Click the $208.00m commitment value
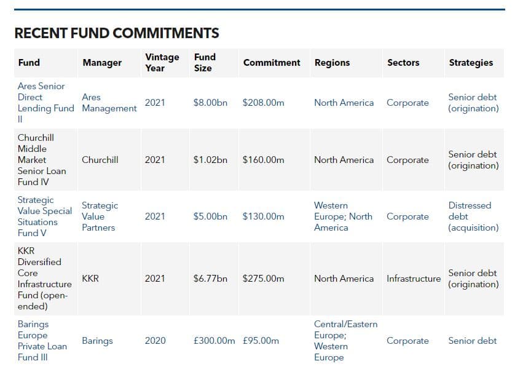The height and width of the screenshot is (377, 515). coord(264,103)
